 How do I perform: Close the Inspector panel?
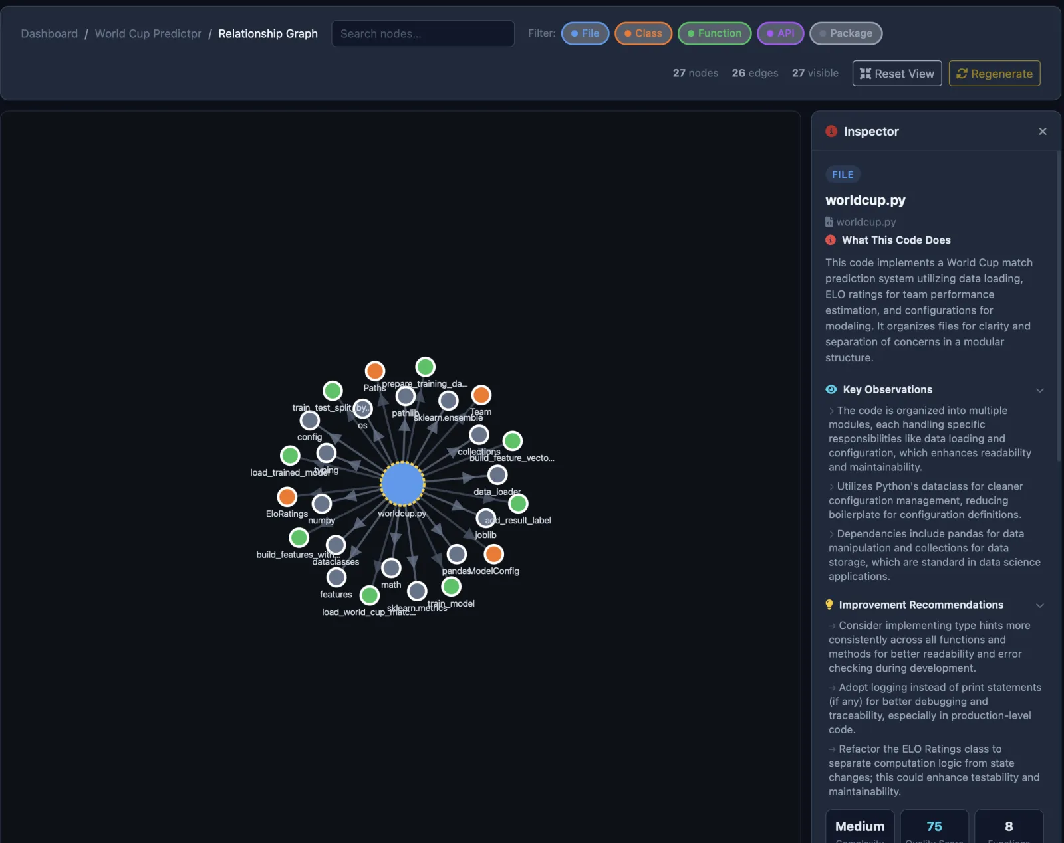1043,132
